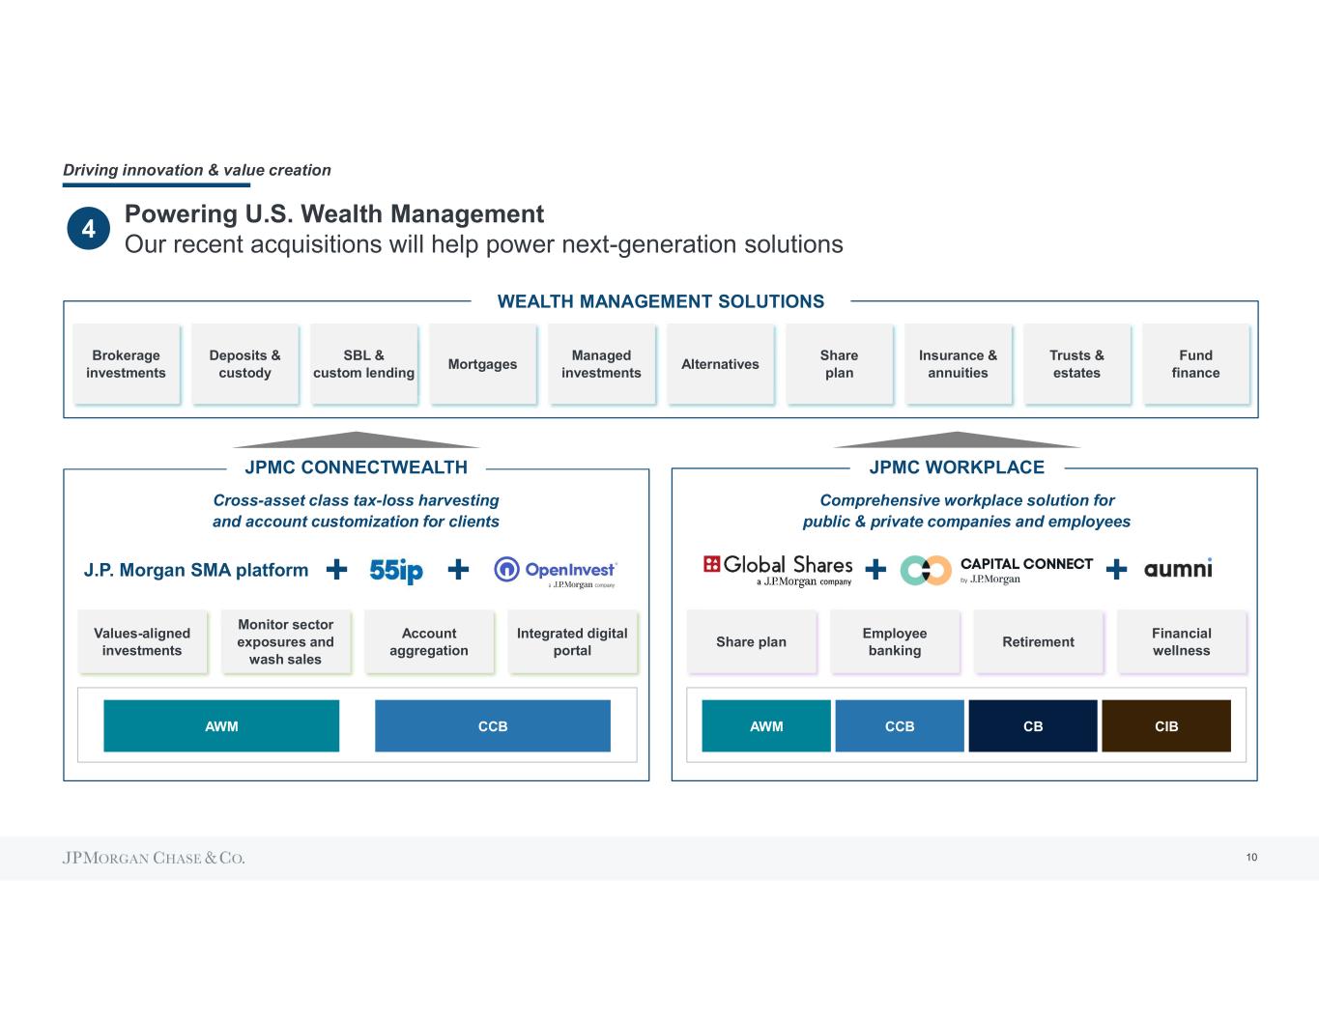Click the Deposits & custody tile
1319x1019 pixels.
[244, 364]
